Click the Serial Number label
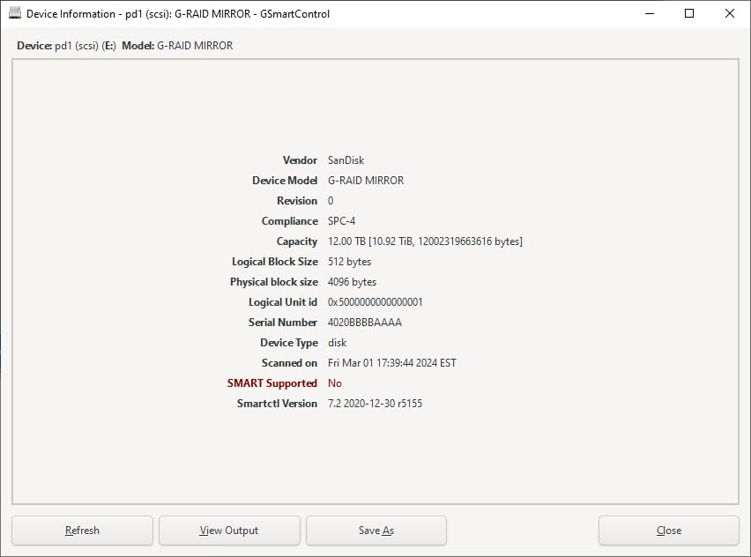The height and width of the screenshot is (557, 751). point(283,323)
